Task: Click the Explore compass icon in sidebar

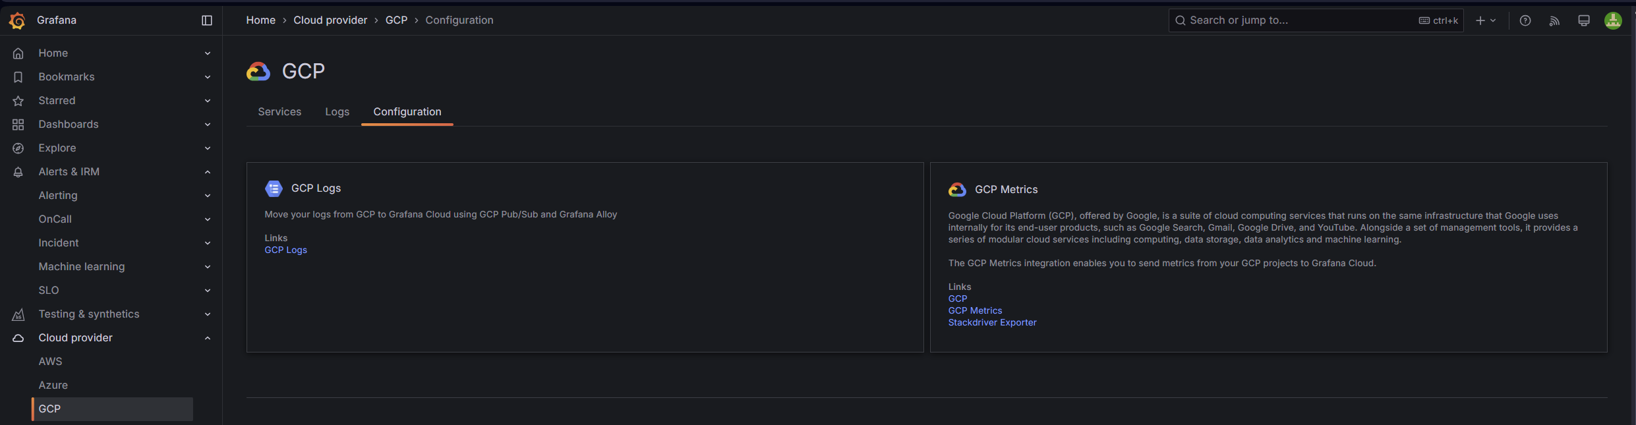Action: (18, 148)
